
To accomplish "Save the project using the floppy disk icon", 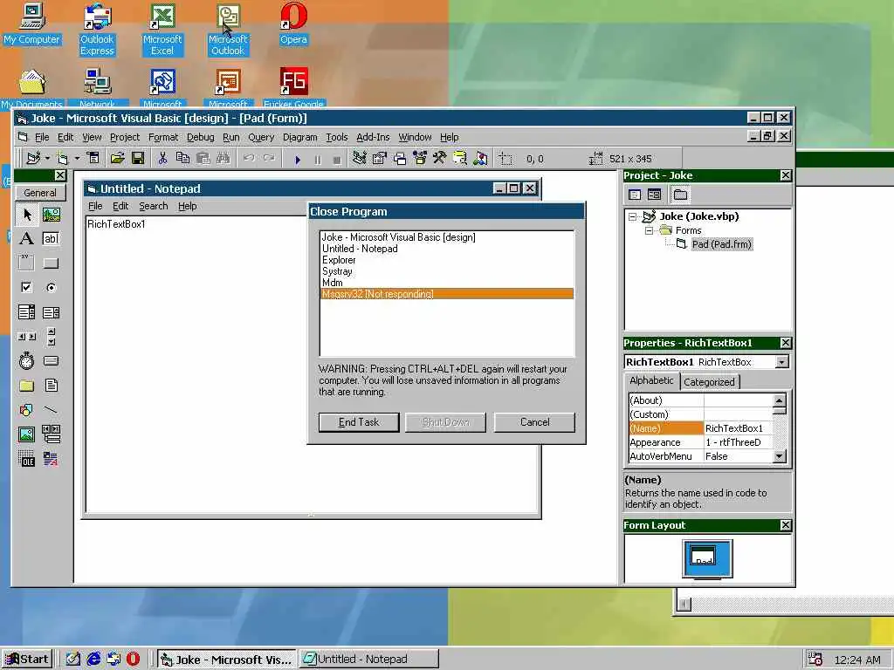I will [138, 159].
